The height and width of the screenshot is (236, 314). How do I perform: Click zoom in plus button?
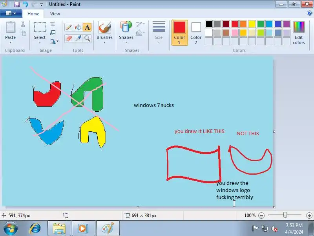(309, 216)
